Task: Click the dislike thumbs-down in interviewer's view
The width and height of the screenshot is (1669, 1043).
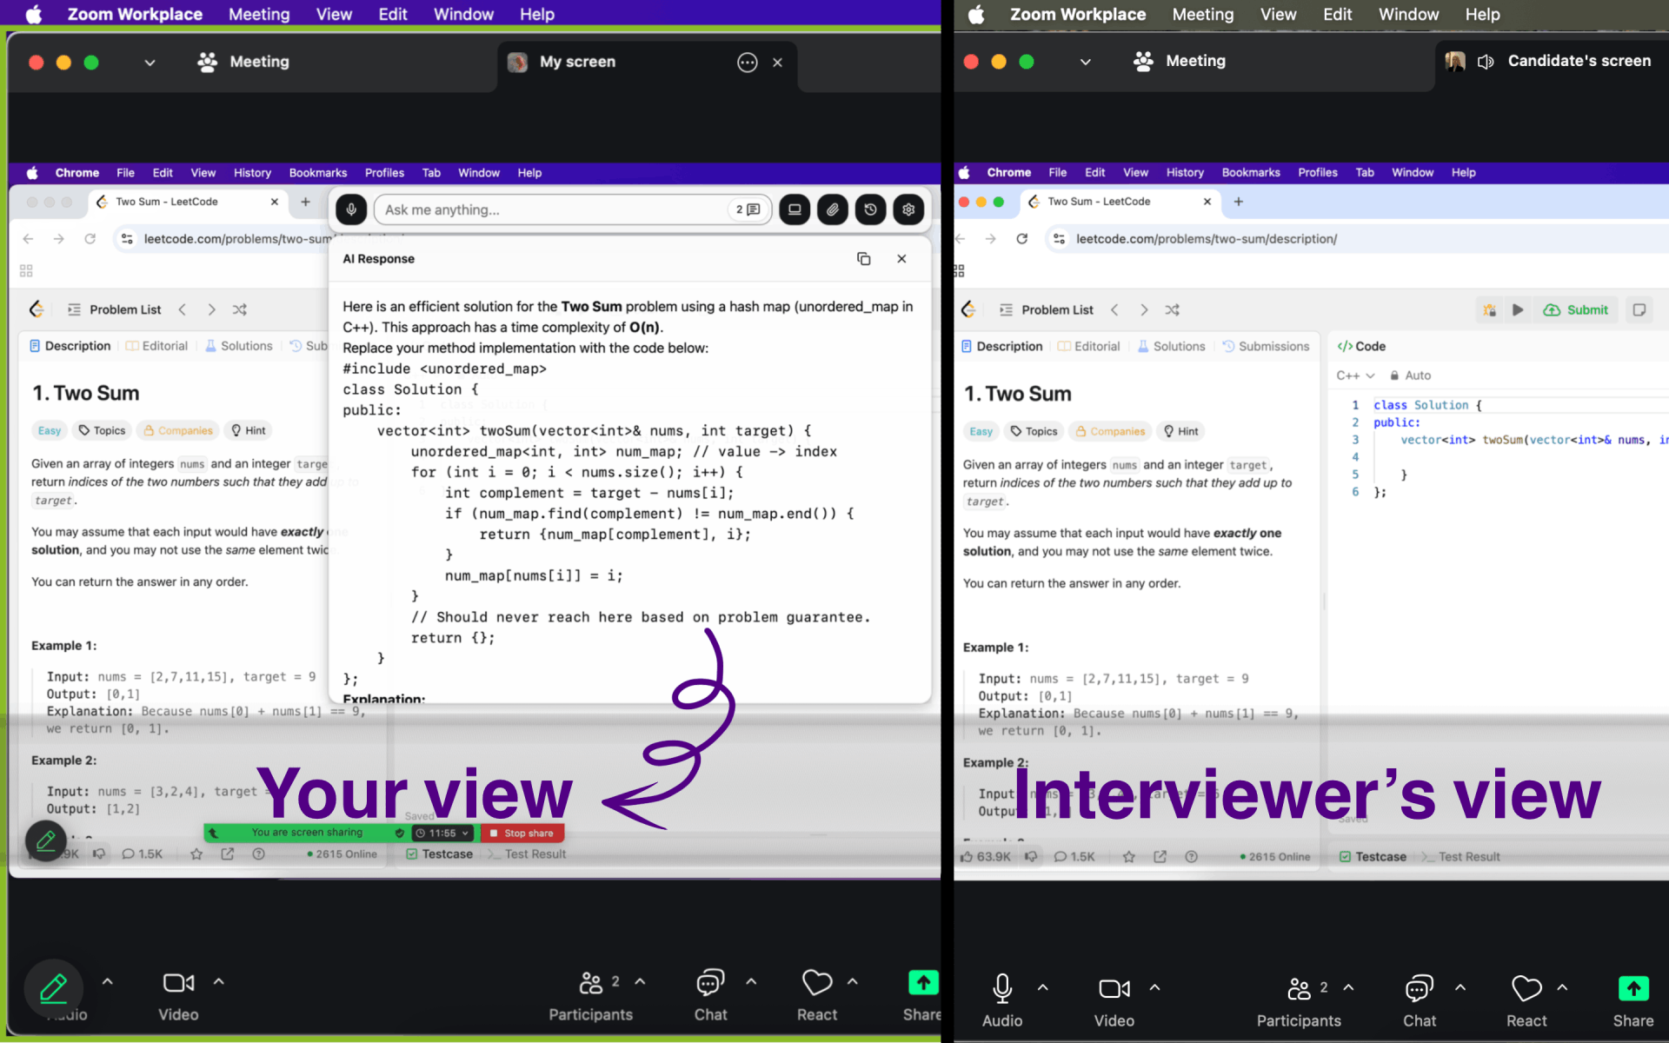Action: [x=1031, y=857]
